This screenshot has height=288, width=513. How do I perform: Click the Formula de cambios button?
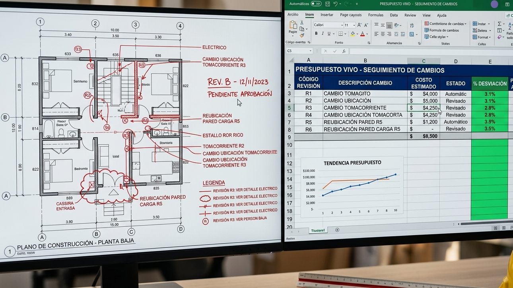(441, 30)
